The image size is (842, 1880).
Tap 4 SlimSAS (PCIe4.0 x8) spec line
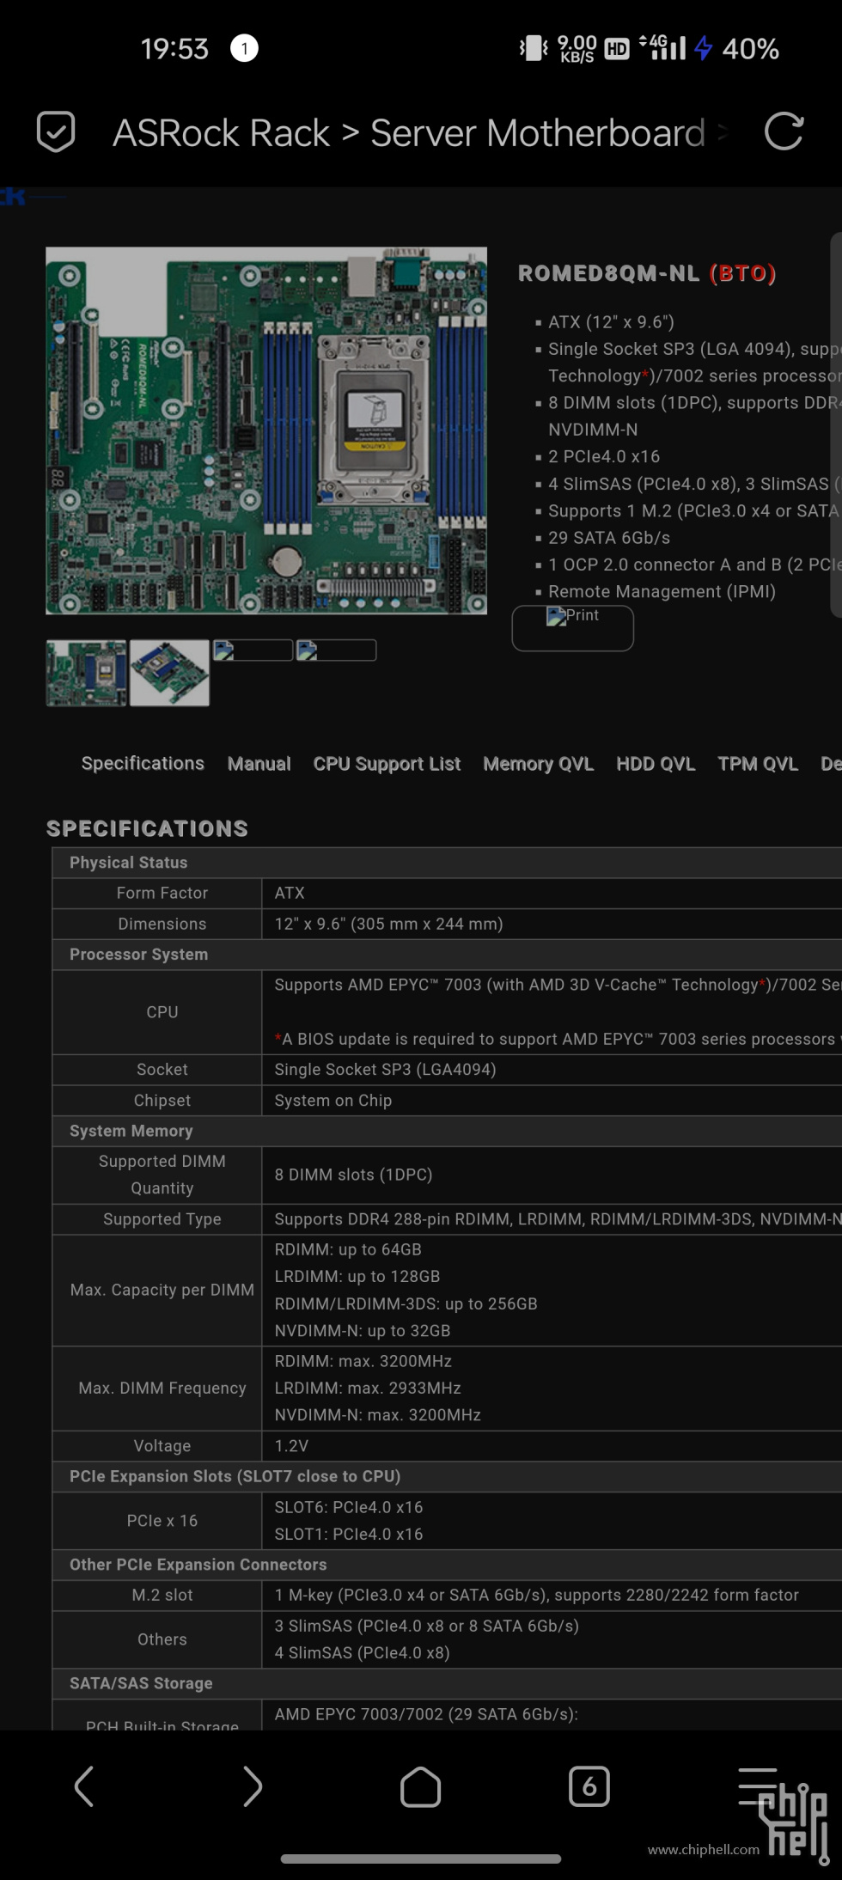pyautogui.click(x=362, y=1652)
